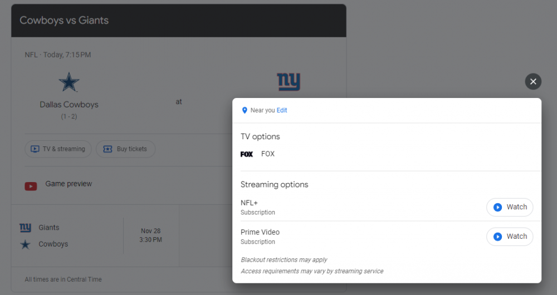Image resolution: width=557 pixels, height=295 pixels.
Task: Open the Game preview text link
Action: 69,184
